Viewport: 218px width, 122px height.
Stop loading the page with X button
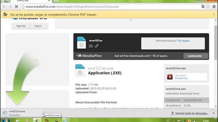(16, 6)
